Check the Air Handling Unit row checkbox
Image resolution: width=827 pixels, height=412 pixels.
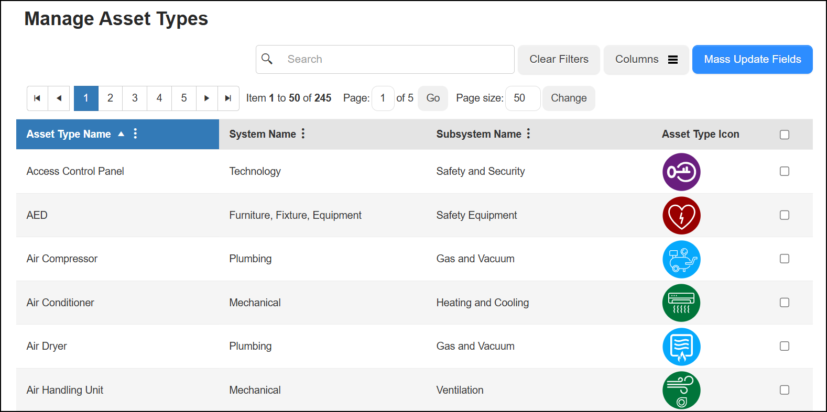[785, 390]
